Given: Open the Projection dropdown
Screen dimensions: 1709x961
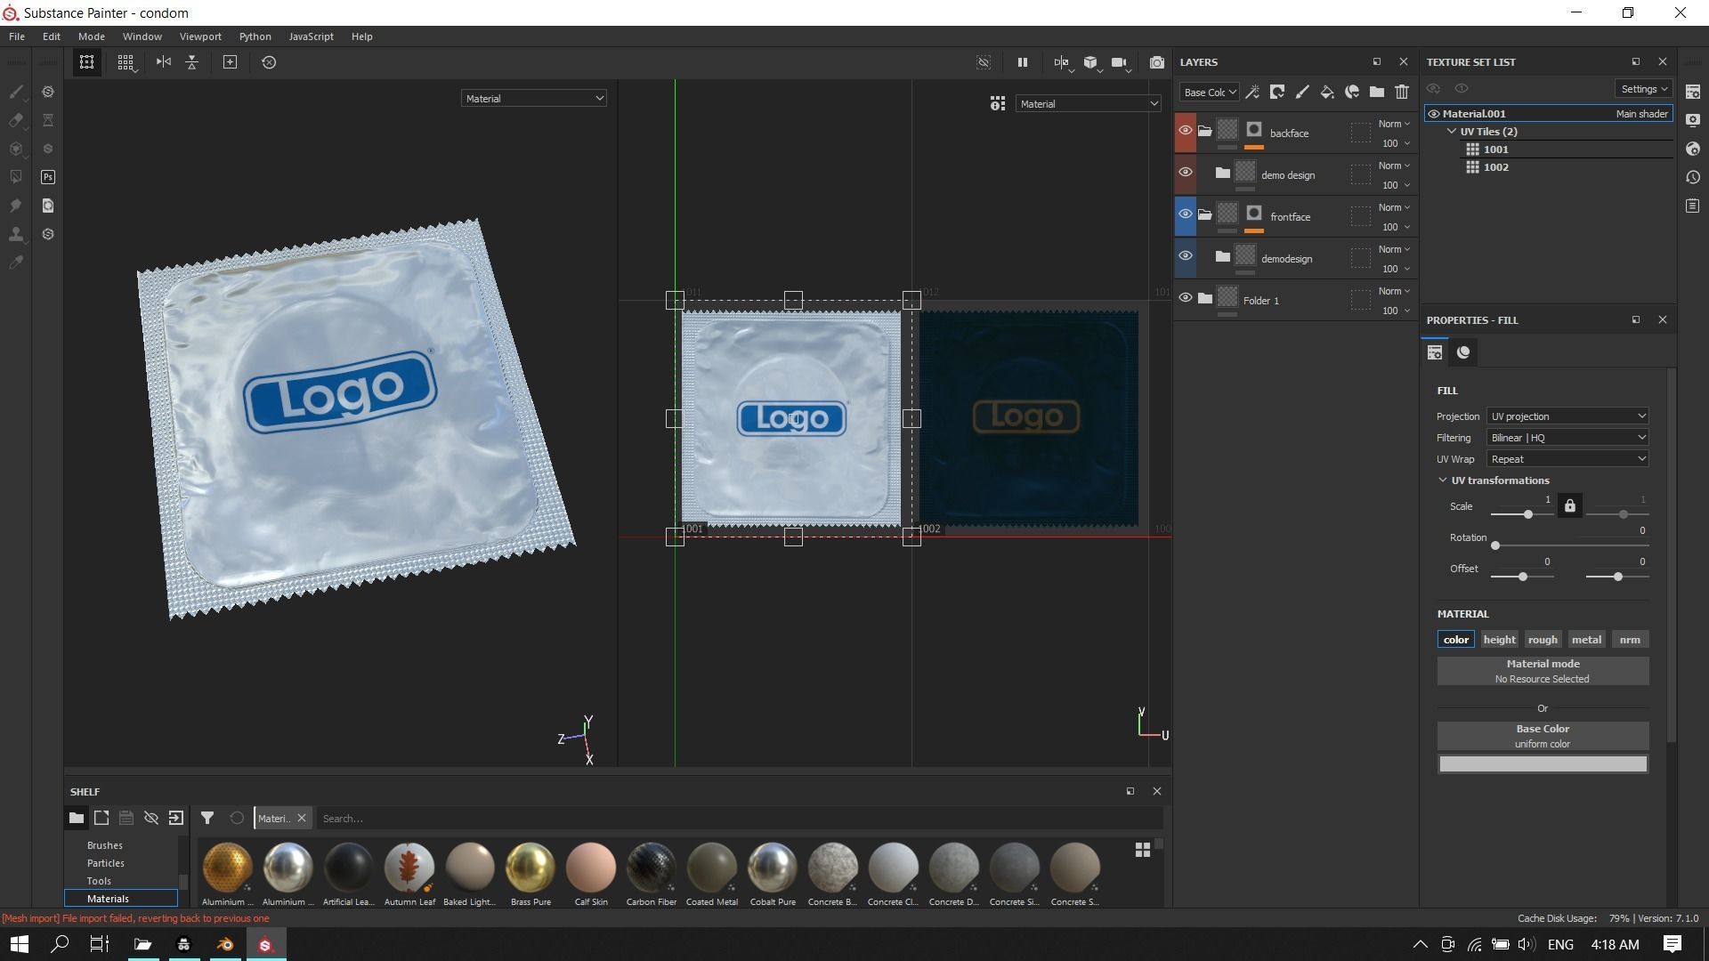Looking at the screenshot, I should tap(1567, 416).
